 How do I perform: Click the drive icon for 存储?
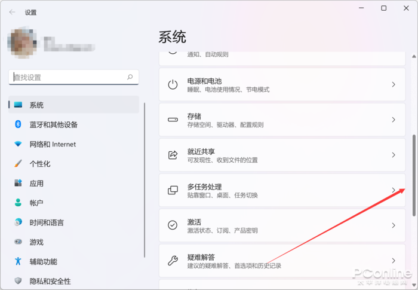tap(173, 120)
